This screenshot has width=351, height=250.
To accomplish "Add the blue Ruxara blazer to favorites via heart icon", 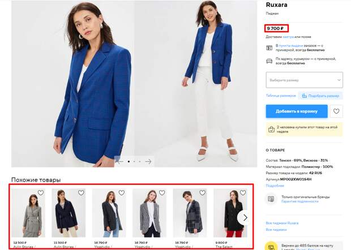I will (336, 111).
